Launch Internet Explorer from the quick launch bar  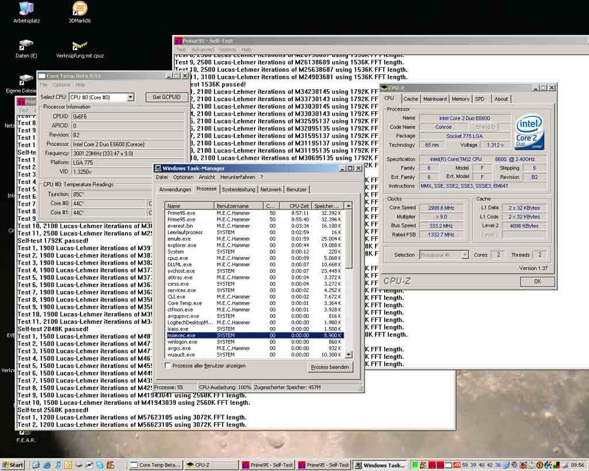[47, 465]
